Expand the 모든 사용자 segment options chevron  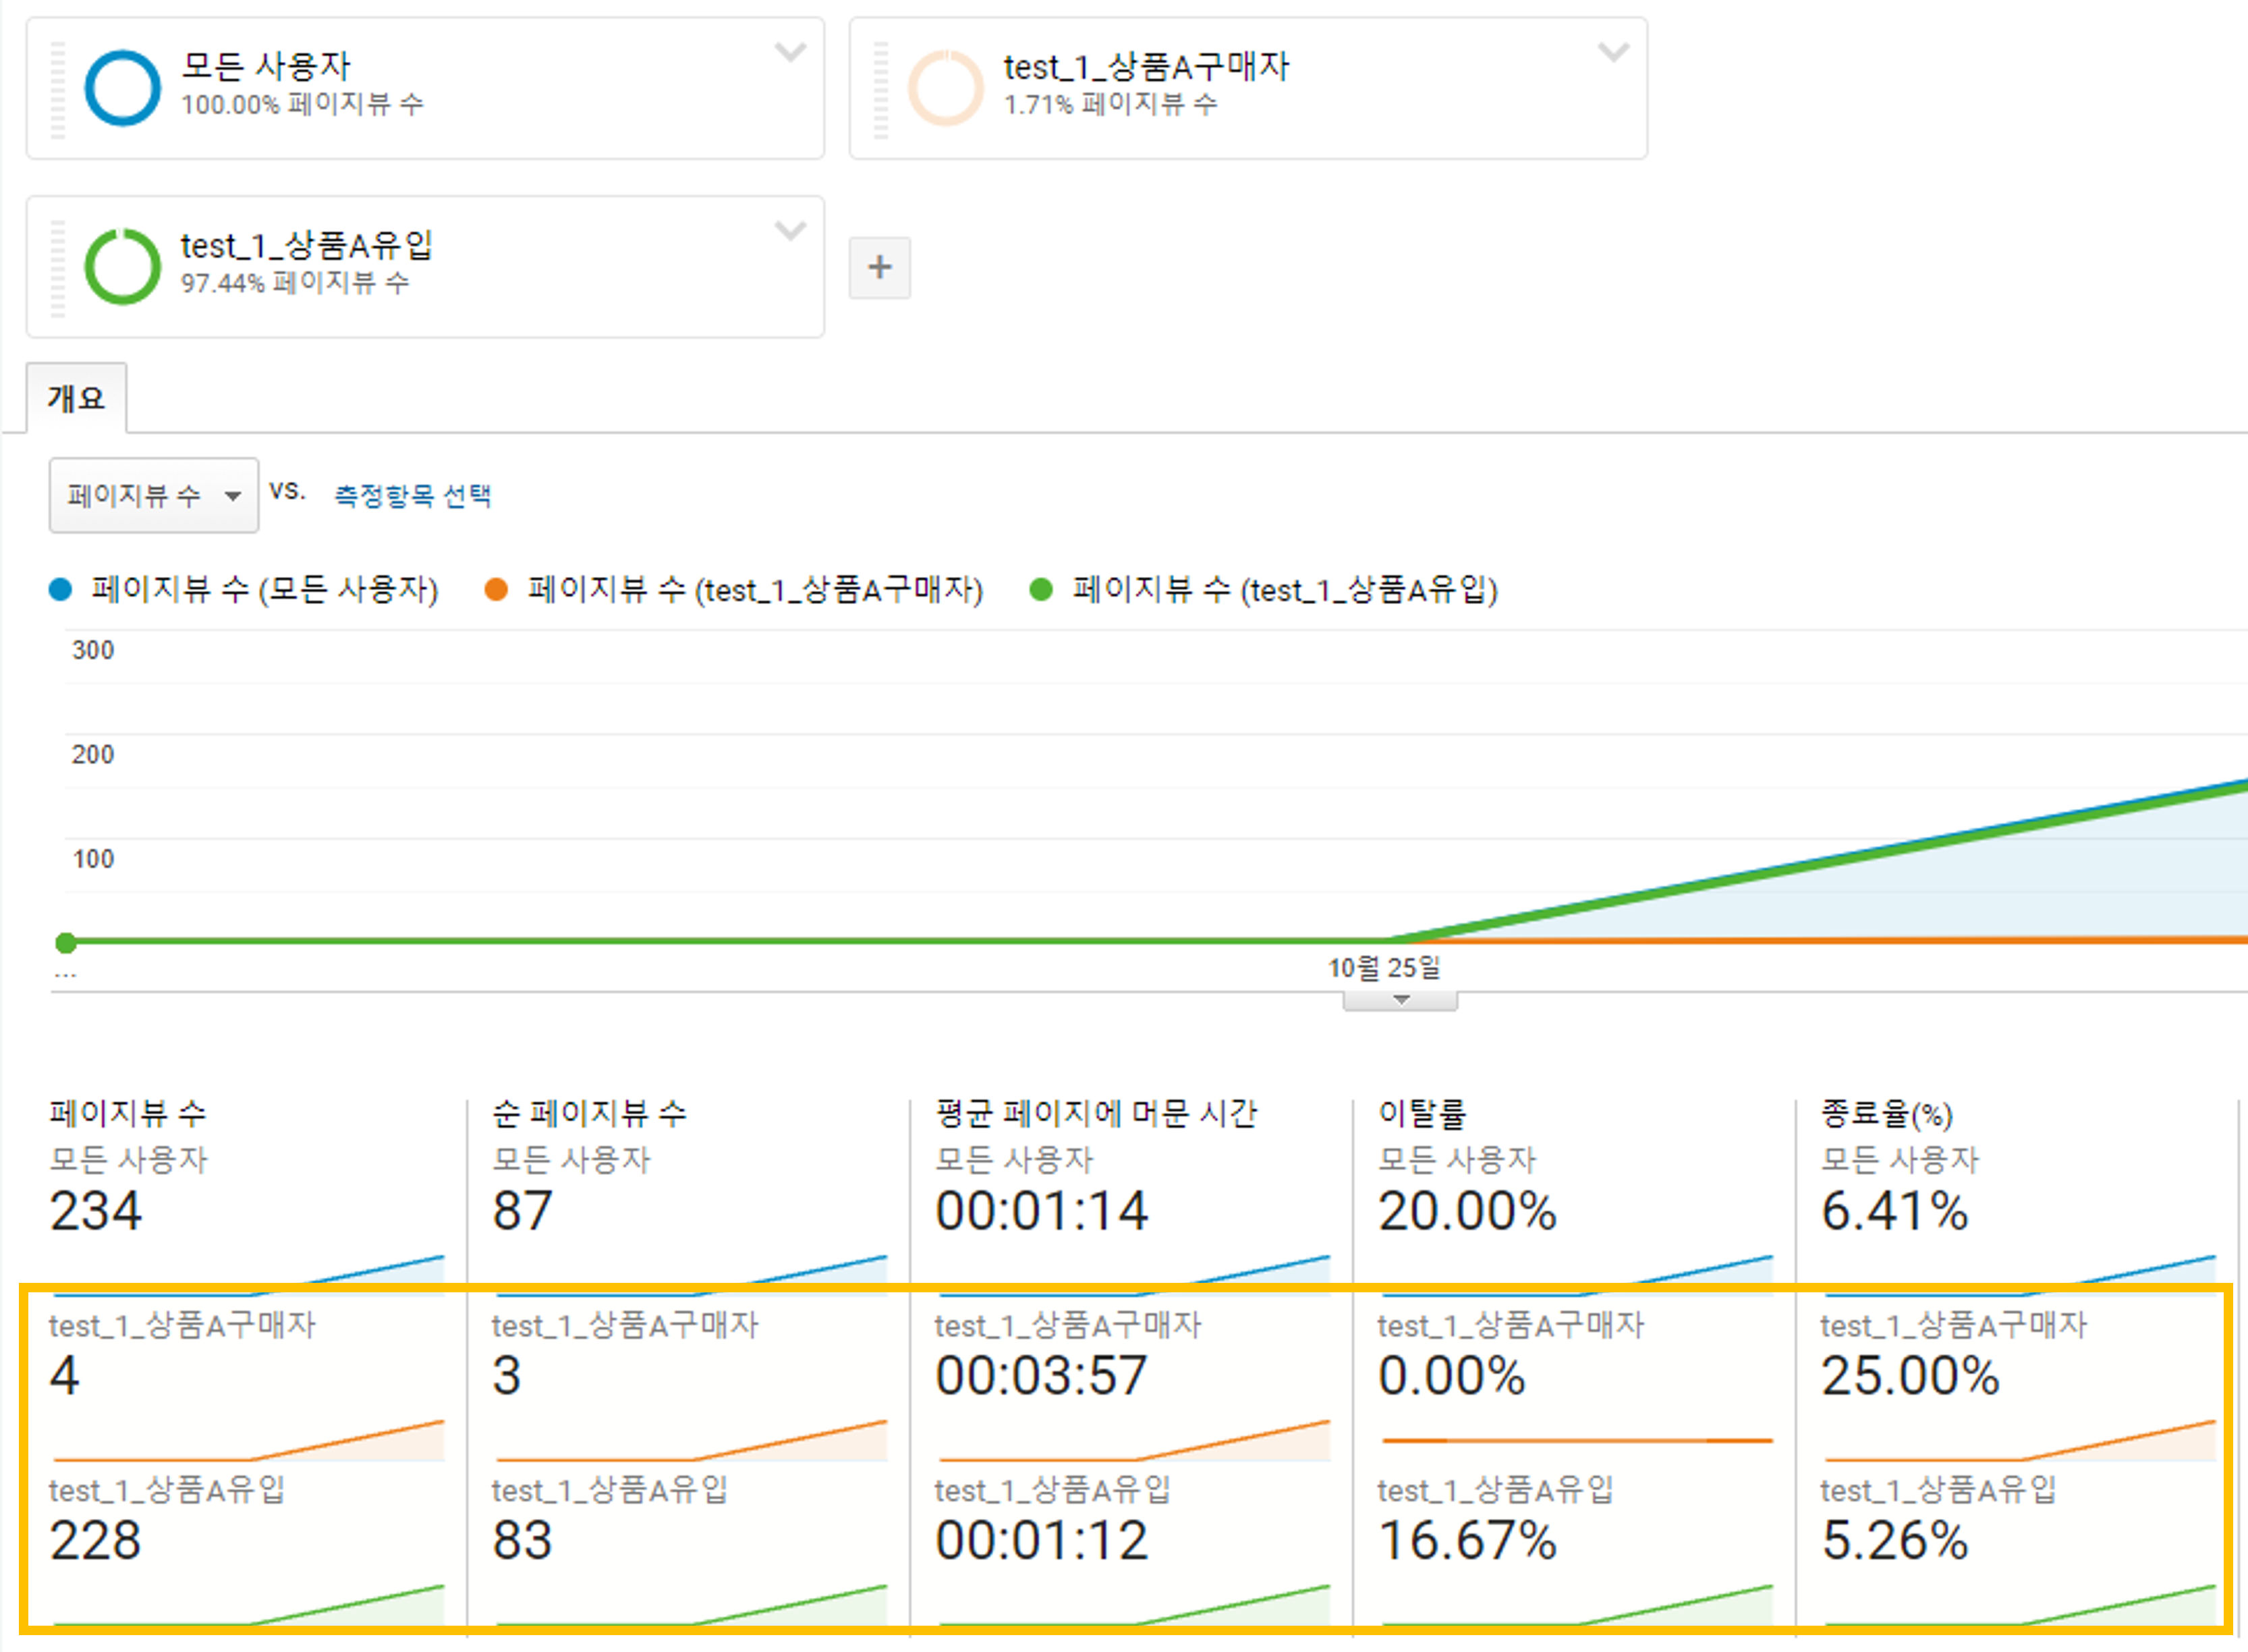789,52
